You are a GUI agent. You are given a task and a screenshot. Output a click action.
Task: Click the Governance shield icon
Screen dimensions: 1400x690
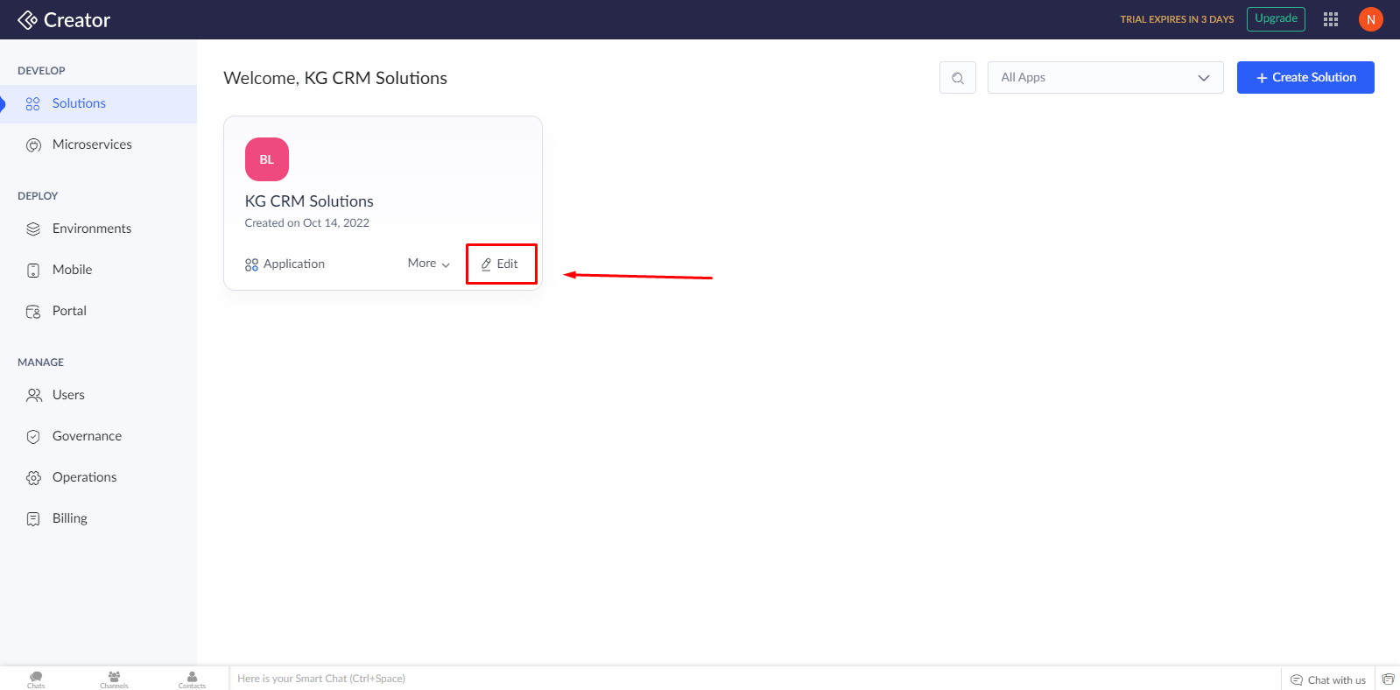click(33, 437)
